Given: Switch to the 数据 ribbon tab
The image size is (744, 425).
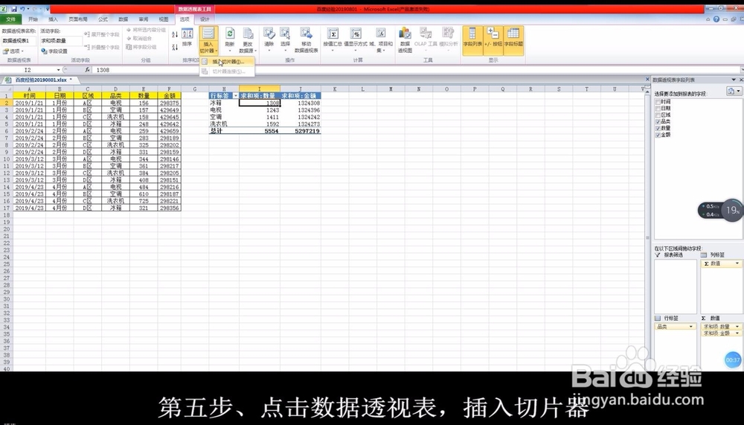Looking at the screenshot, I should pos(124,19).
